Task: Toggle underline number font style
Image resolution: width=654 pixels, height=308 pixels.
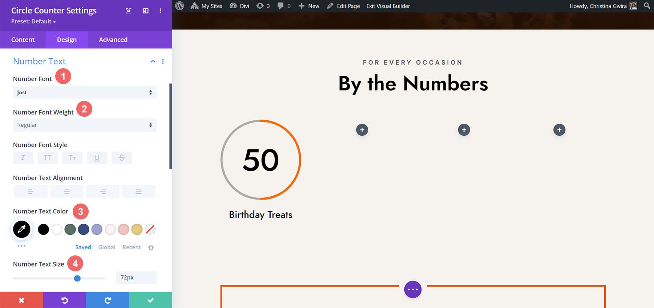Action: [x=97, y=158]
